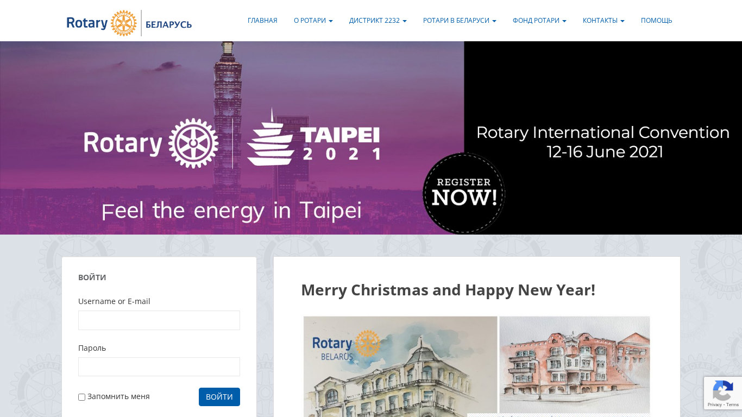Open the Merry Christmas and Happy New Year post

448,290
